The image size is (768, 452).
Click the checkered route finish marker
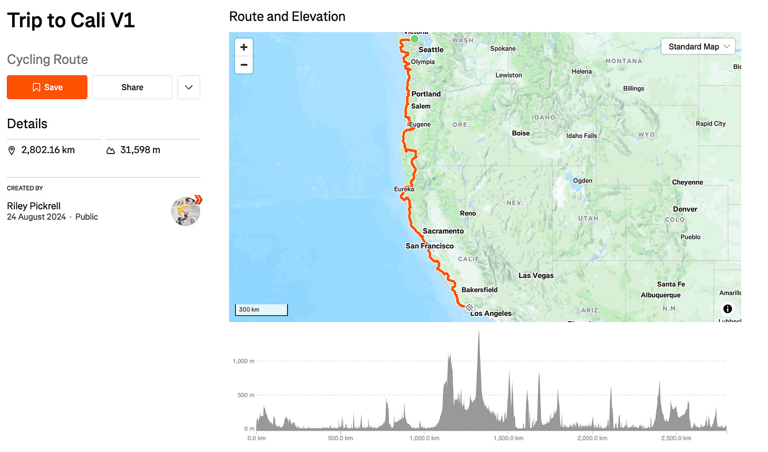pyautogui.click(x=469, y=307)
